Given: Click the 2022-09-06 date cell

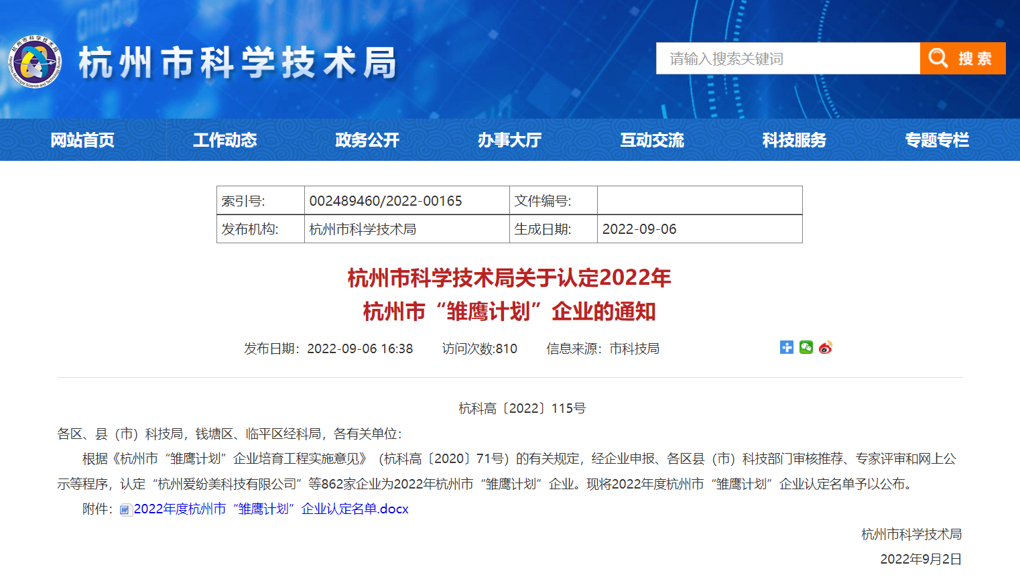Looking at the screenshot, I should [700, 229].
